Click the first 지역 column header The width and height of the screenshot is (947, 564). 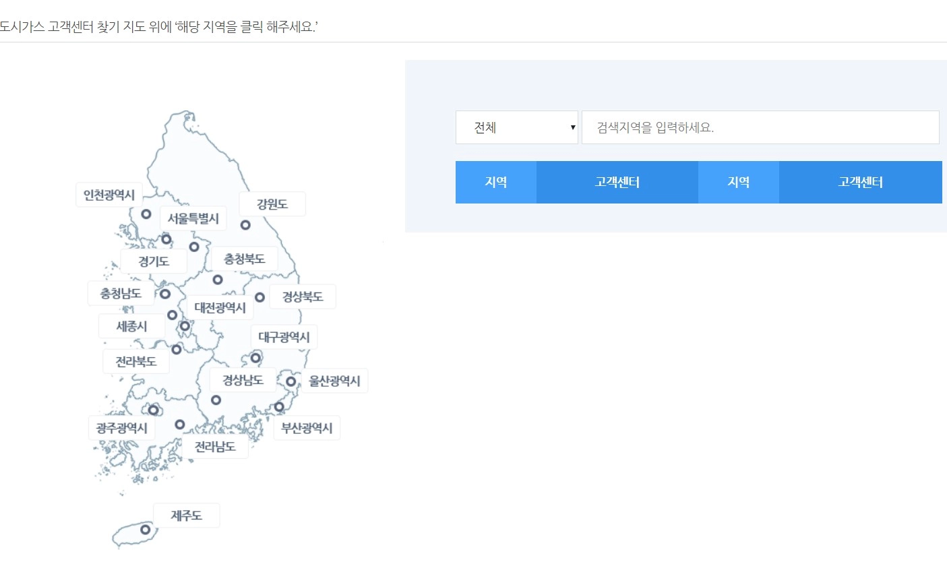(x=495, y=182)
